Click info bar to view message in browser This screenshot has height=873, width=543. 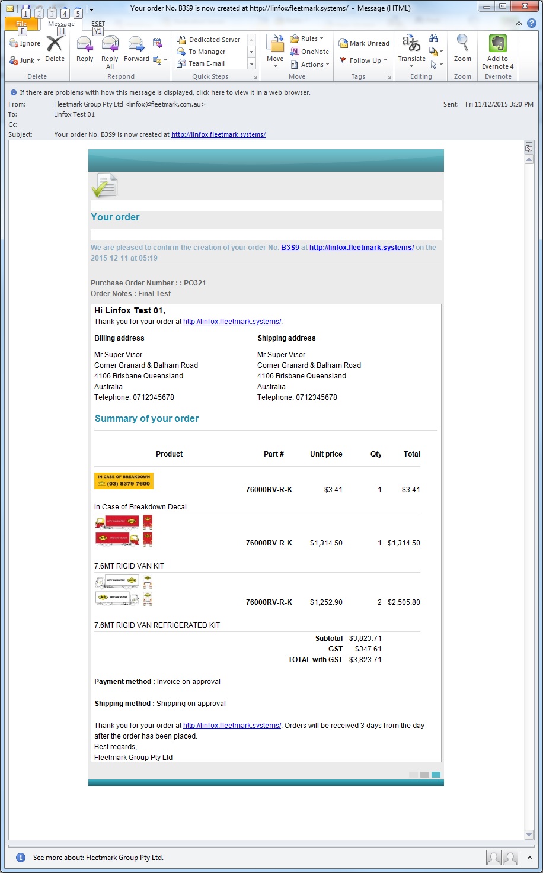pyautogui.click(x=165, y=92)
